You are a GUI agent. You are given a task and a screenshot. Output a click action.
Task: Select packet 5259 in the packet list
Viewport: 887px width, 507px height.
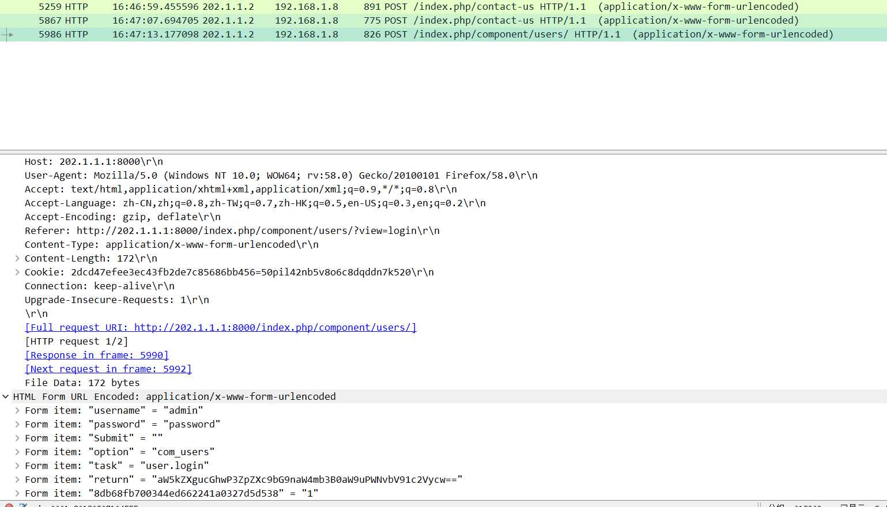point(443,7)
